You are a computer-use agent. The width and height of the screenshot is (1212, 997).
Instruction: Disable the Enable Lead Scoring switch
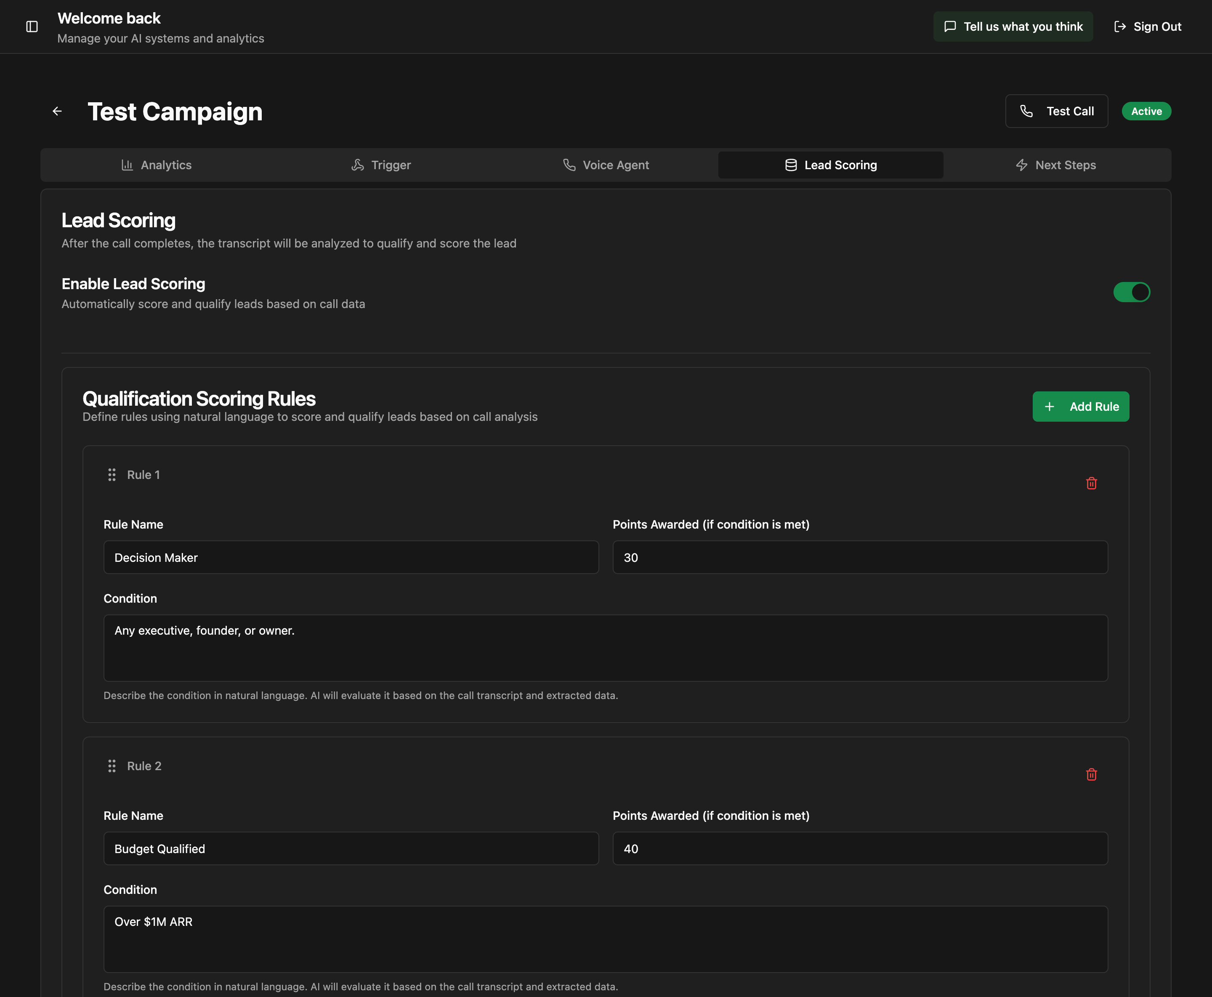[x=1131, y=292]
